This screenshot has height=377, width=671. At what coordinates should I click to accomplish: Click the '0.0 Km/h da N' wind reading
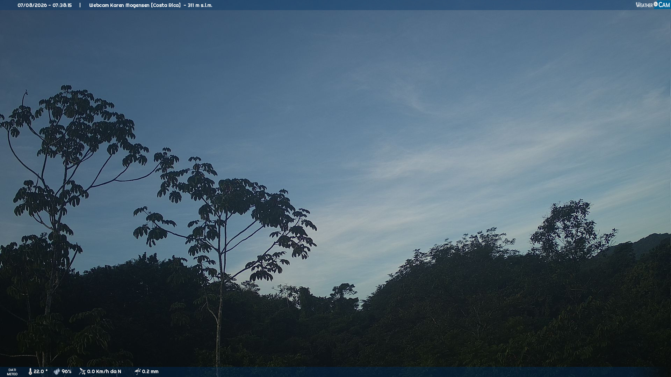pyautogui.click(x=104, y=371)
